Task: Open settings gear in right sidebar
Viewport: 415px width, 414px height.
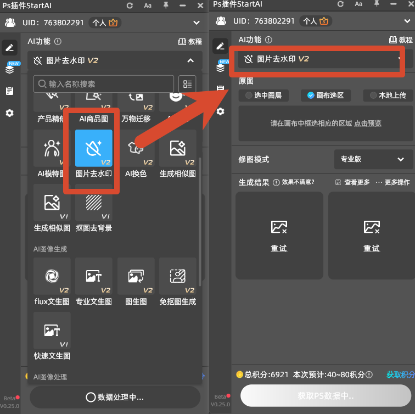Action: click(221, 111)
